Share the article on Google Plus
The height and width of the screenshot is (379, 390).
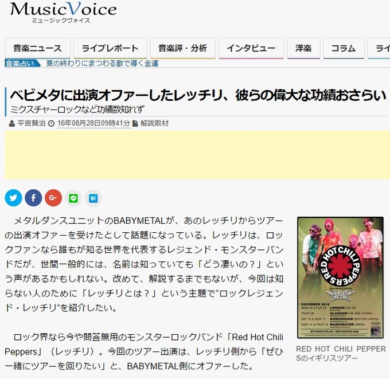point(53,198)
